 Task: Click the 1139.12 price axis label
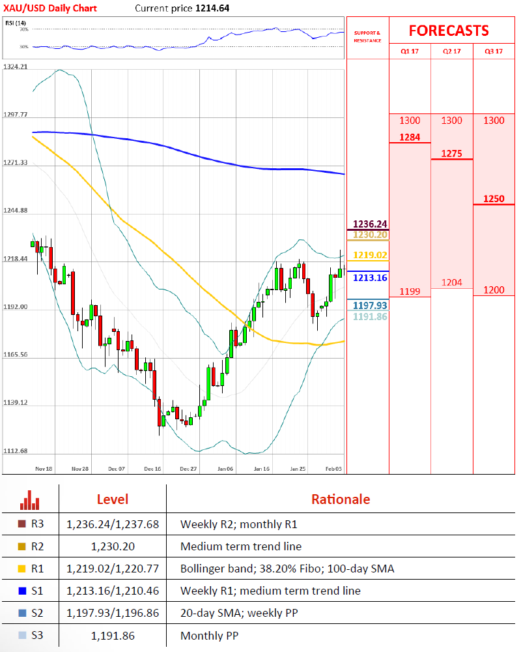pyautogui.click(x=16, y=402)
